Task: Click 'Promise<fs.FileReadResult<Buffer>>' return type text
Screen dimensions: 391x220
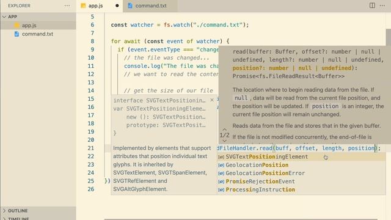Action: click(x=288, y=76)
